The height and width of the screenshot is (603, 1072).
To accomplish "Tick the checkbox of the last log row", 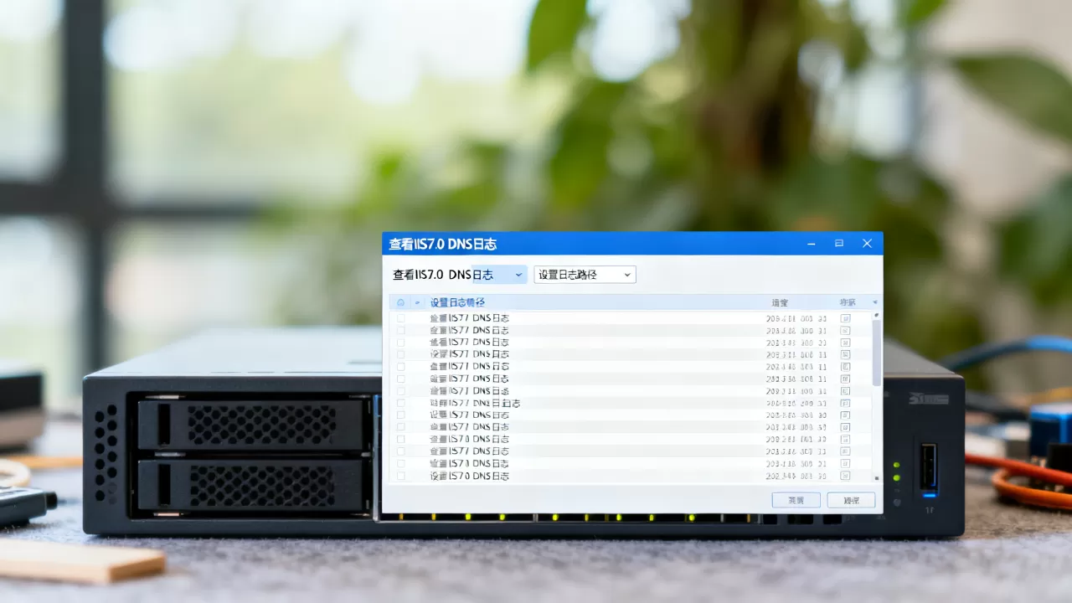I will pos(400,476).
